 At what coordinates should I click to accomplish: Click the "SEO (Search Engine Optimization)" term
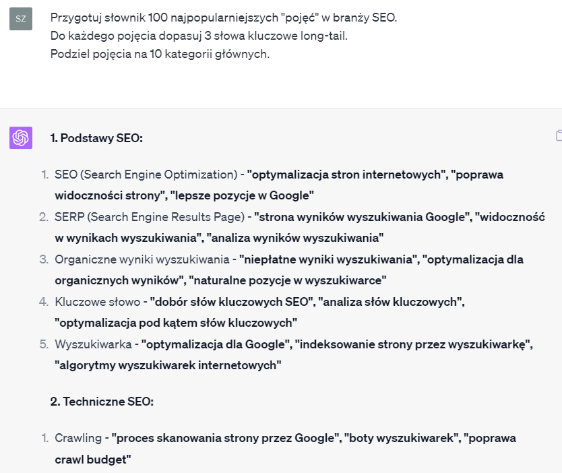pos(146,175)
